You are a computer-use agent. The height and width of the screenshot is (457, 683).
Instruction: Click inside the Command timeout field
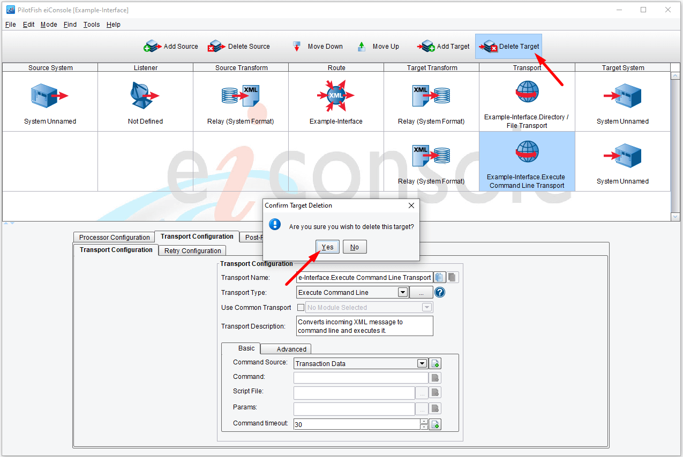coord(357,424)
